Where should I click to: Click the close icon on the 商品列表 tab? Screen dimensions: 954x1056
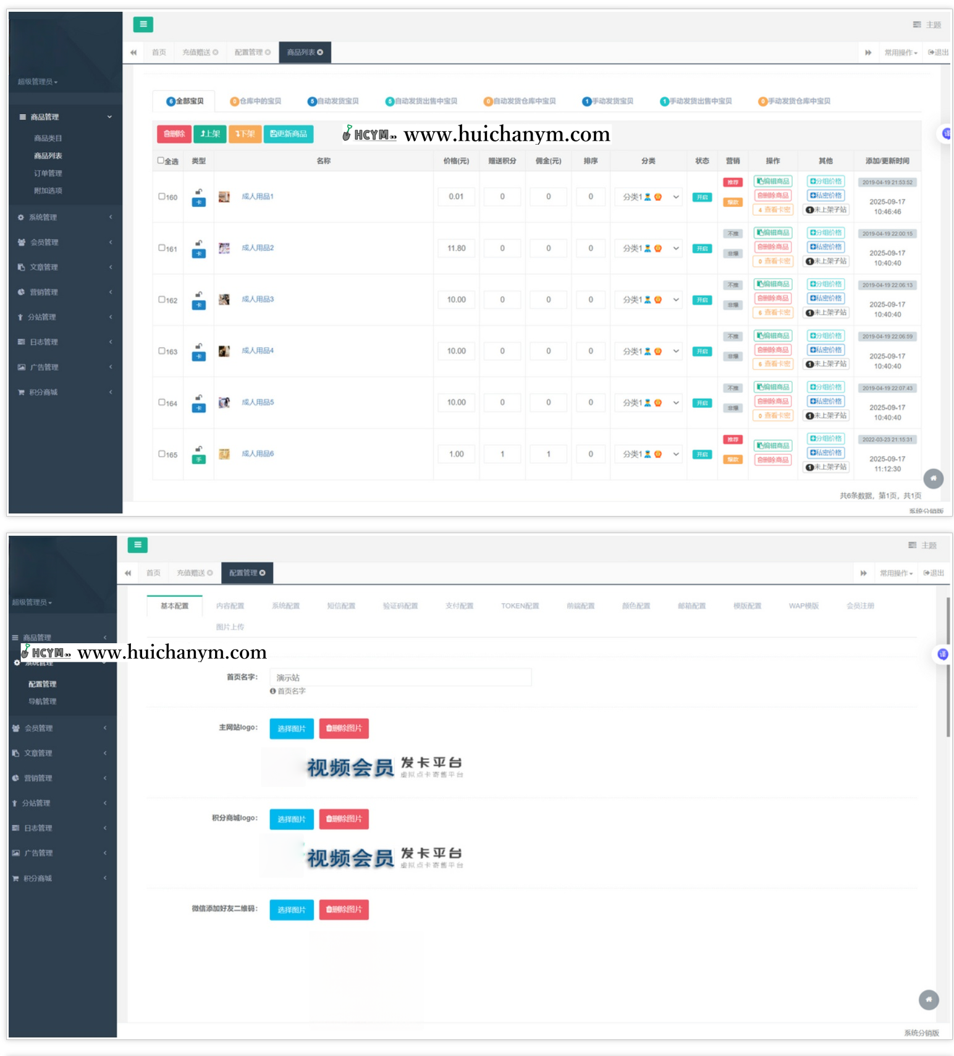coord(320,53)
